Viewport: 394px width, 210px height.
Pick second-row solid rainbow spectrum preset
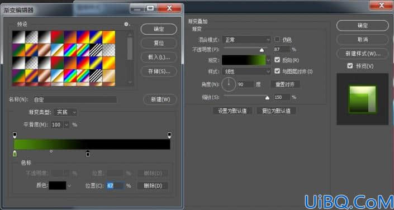[x=70, y=50]
